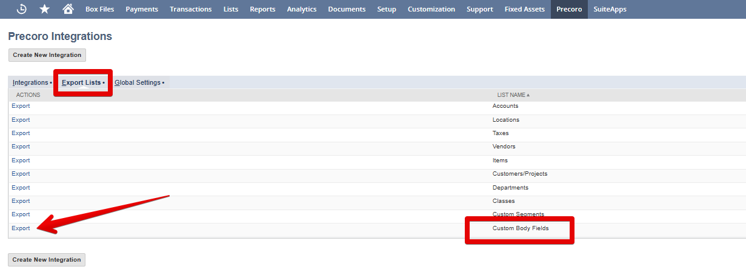Select the Customers/Projects list name cell

(520, 174)
